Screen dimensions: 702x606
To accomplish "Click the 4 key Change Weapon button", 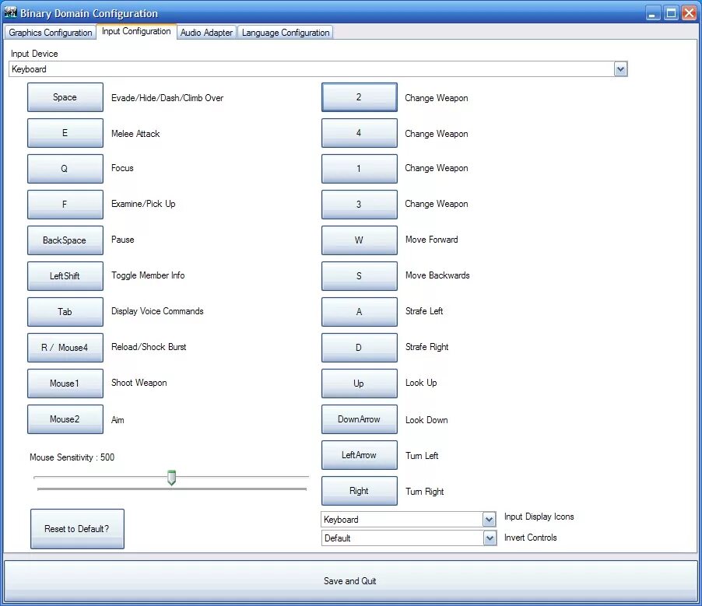I will tap(359, 133).
